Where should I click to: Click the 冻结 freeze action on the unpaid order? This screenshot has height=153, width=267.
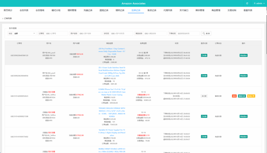pyautogui.click(x=234, y=96)
